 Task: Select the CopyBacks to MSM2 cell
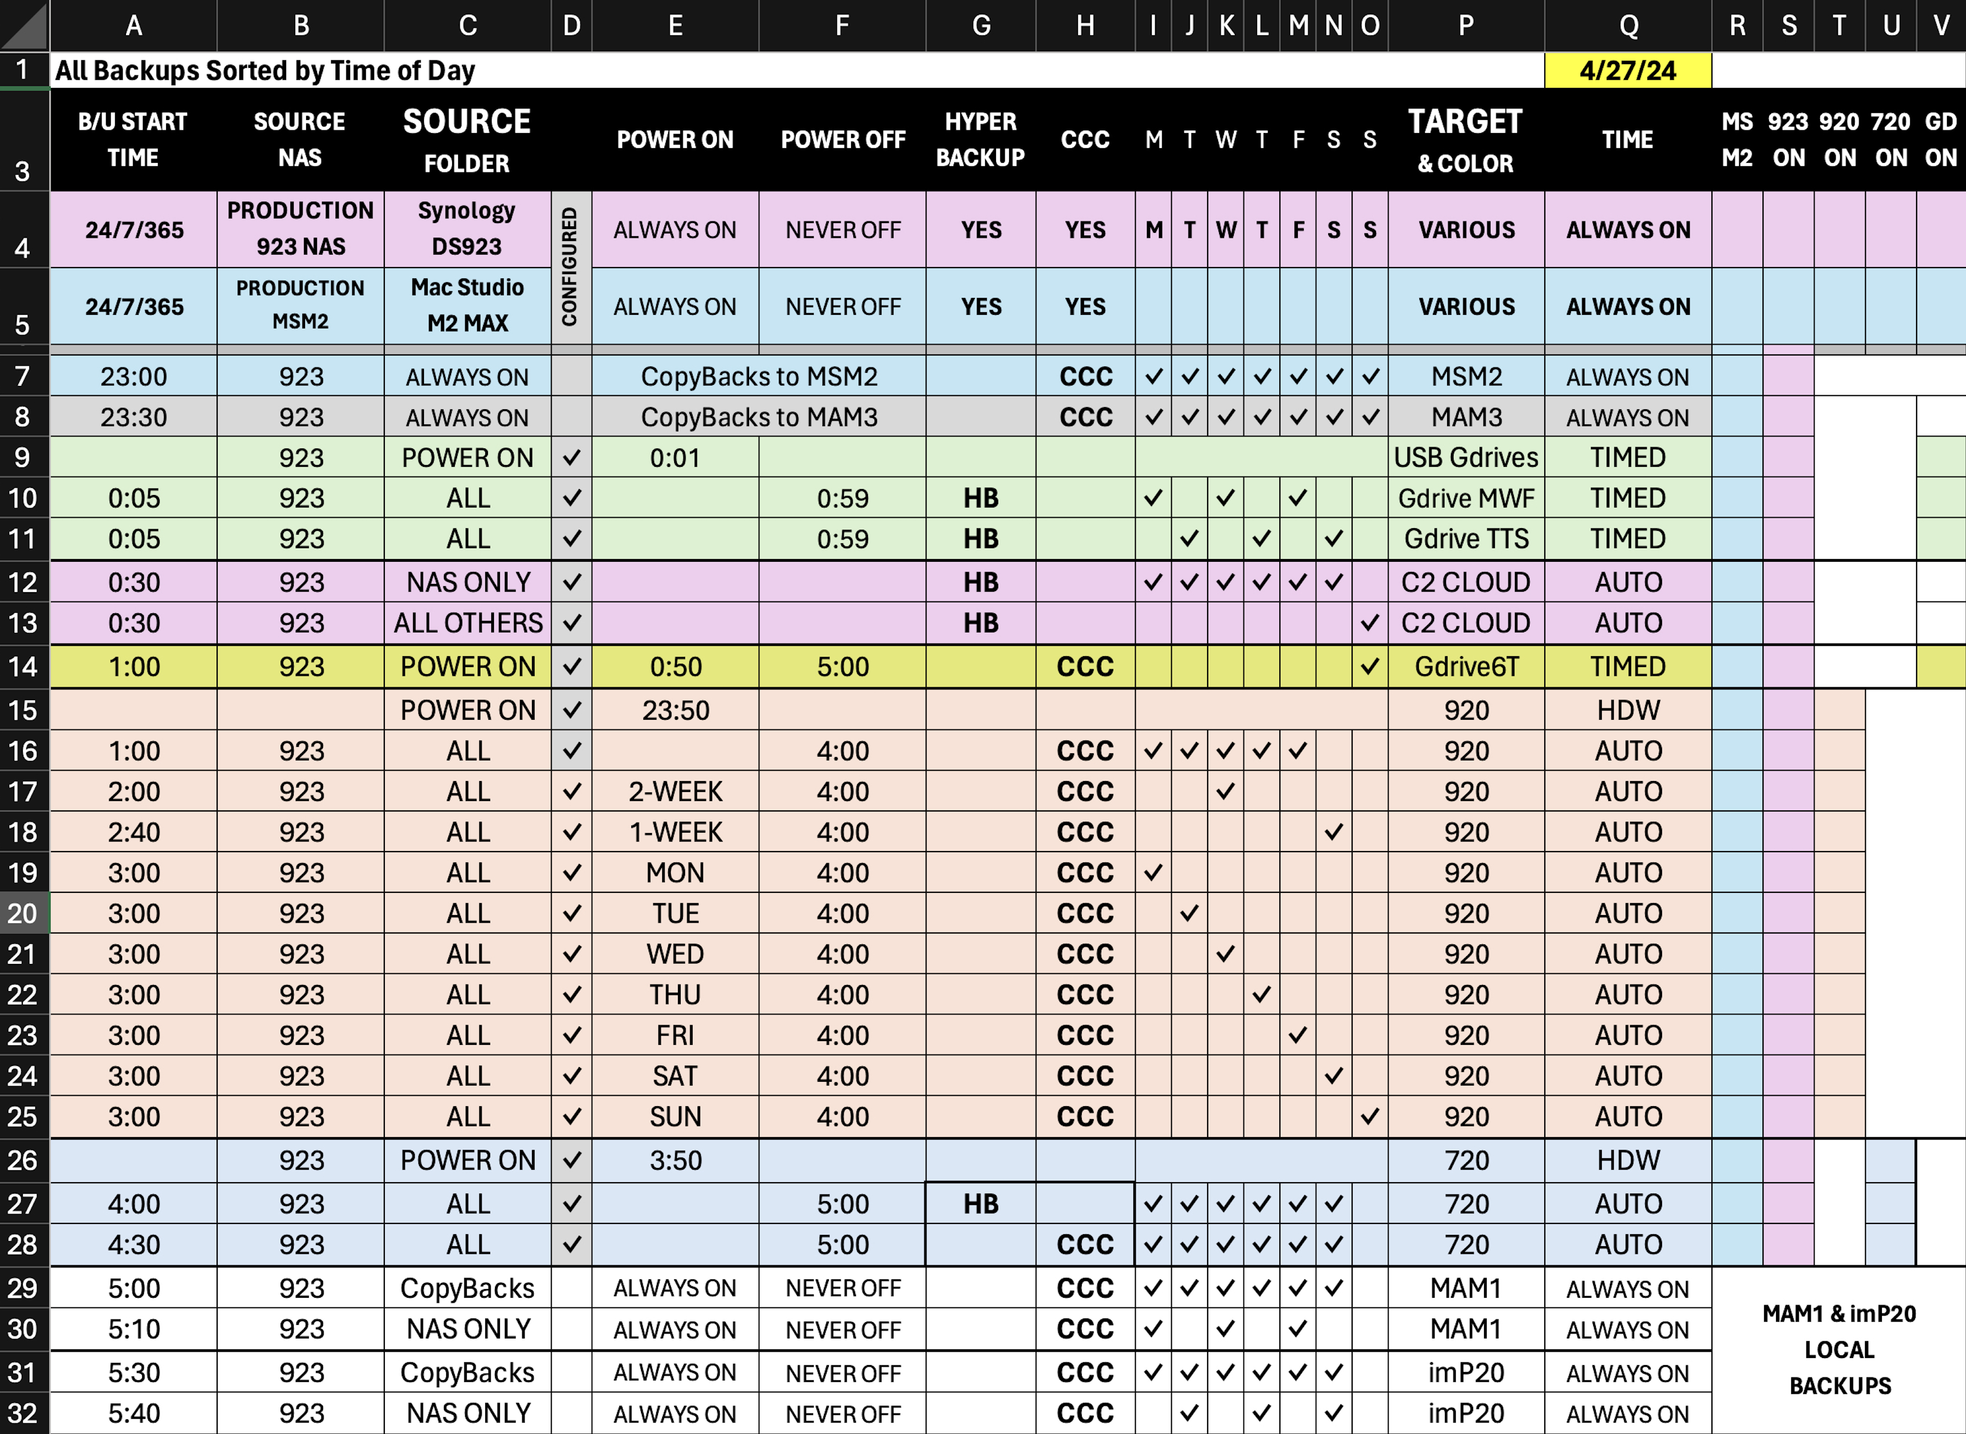pyautogui.click(x=759, y=377)
